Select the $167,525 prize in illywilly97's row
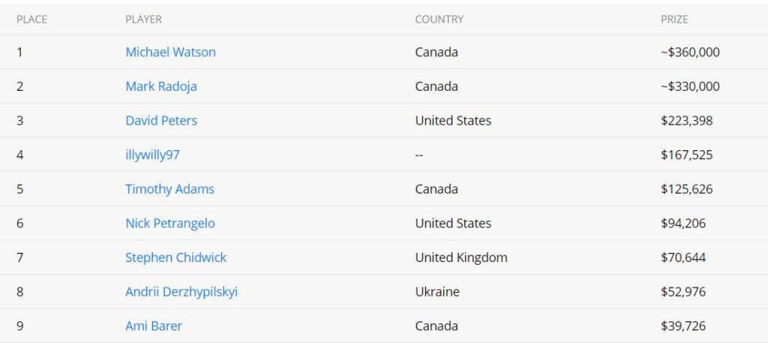Screen dimensions: 768x343 click(686, 155)
